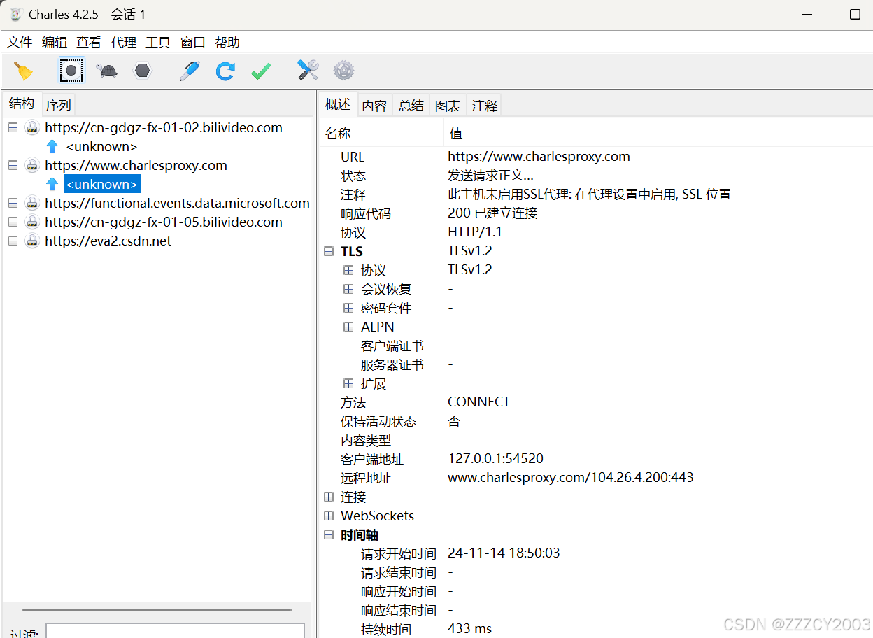Image resolution: width=873 pixels, height=638 pixels.
Task: Open the wrench tools icon
Action: [308, 71]
